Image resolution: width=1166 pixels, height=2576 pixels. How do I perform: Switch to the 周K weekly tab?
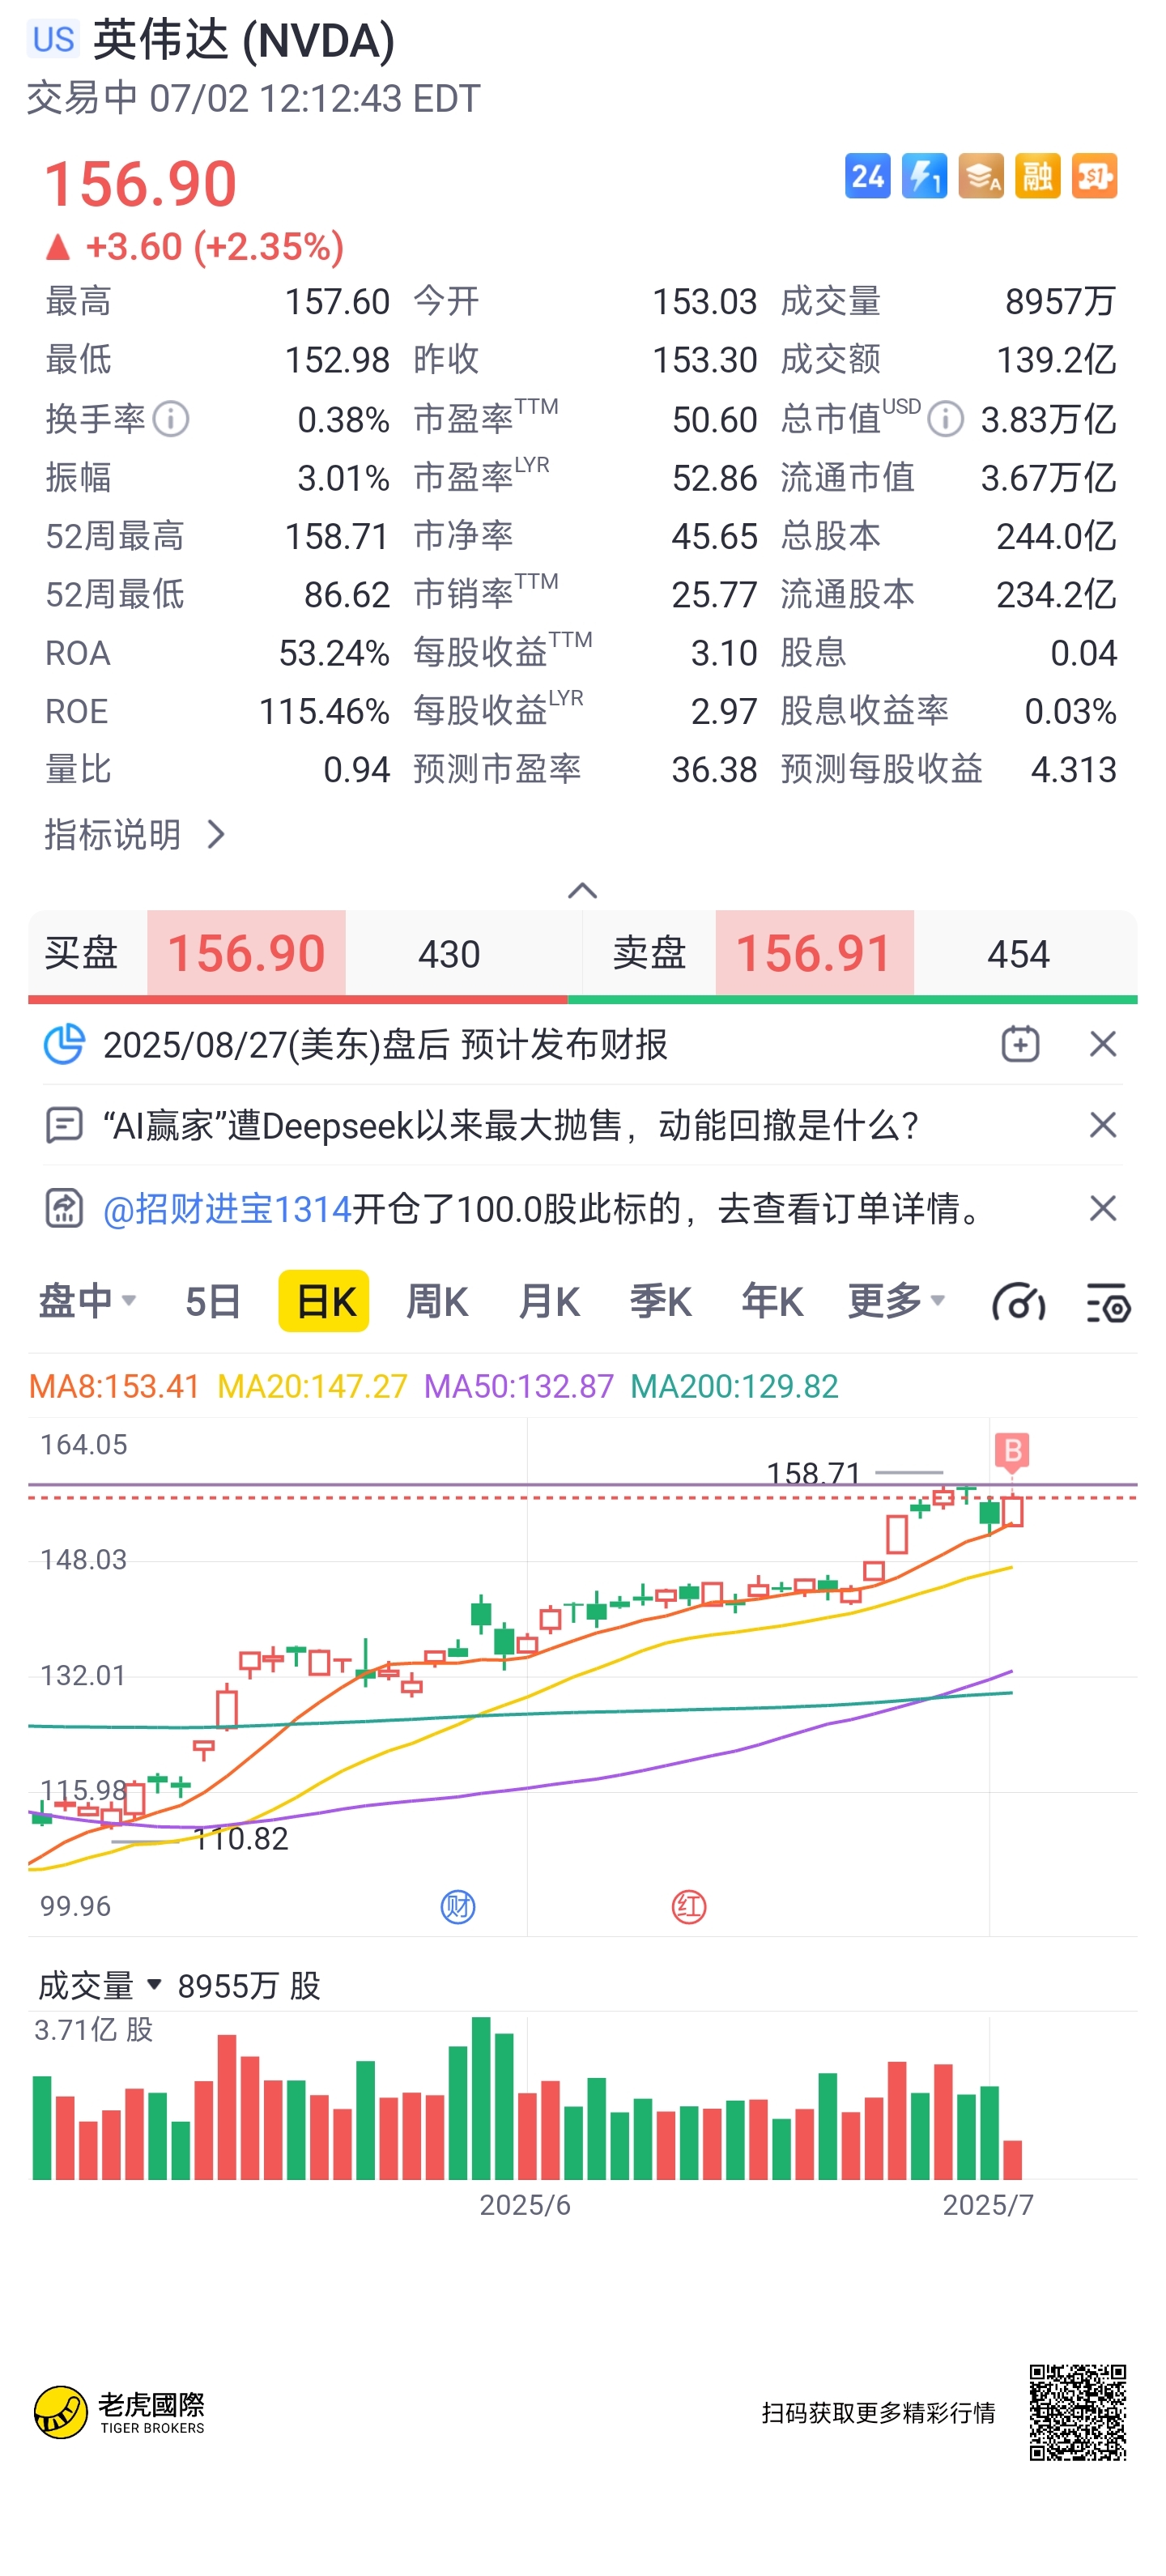[437, 1301]
